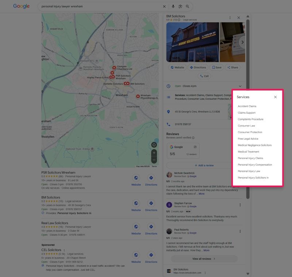Viewport: 292px width, 277px height.
Task: Click Personal Injury Compensation in Services list
Action: [255, 165]
